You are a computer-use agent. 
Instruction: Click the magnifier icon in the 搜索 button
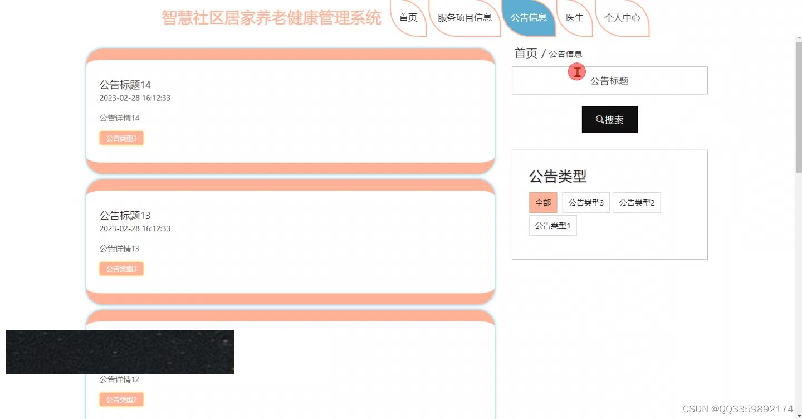[600, 120]
